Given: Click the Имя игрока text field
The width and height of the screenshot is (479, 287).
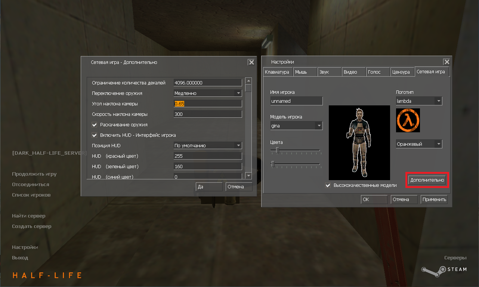Looking at the screenshot, I should tap(296, 101).
